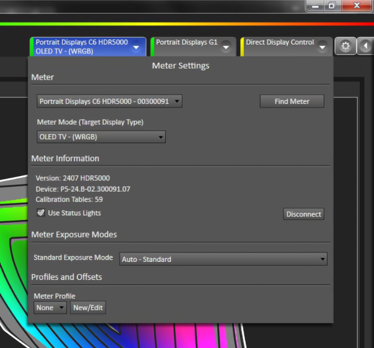Click the Meter Settings title
This screenshot has width=374, height=348.
coord(181,65)
